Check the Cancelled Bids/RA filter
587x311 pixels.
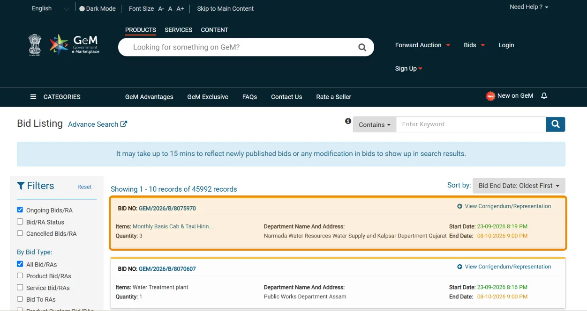point(20,233)
